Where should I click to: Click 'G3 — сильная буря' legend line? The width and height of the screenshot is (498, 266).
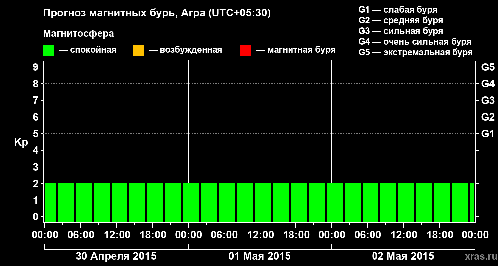(x=400, y=31)
